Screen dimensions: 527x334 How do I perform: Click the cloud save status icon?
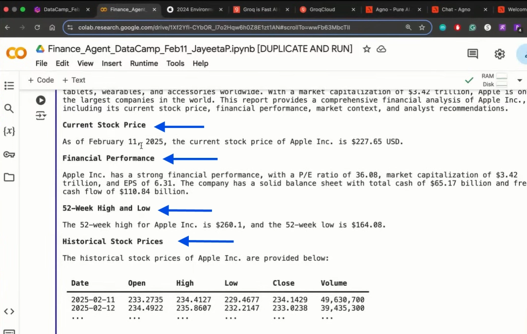(381, 49)
